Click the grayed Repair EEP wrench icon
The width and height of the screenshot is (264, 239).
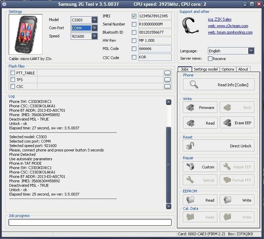click(x=227, y=167)
